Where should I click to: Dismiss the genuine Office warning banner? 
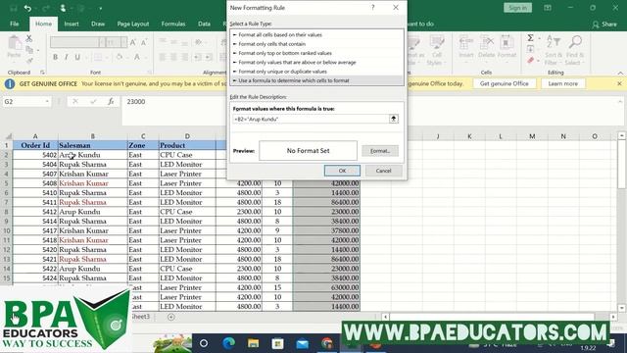(619, 83)
